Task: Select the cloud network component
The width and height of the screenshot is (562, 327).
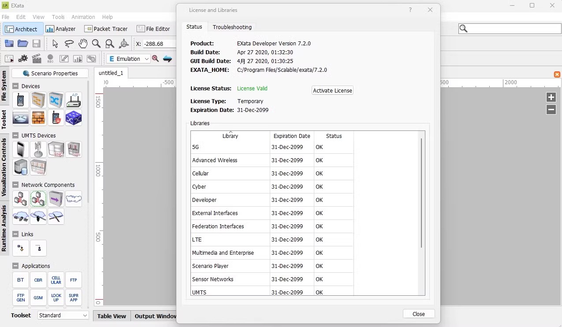Action: point(74,199)
